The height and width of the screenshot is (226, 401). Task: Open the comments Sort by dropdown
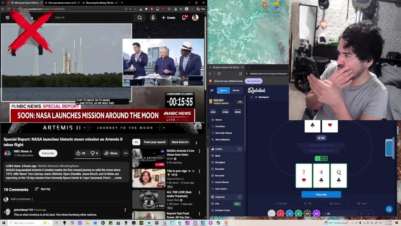tap(43, 189)
